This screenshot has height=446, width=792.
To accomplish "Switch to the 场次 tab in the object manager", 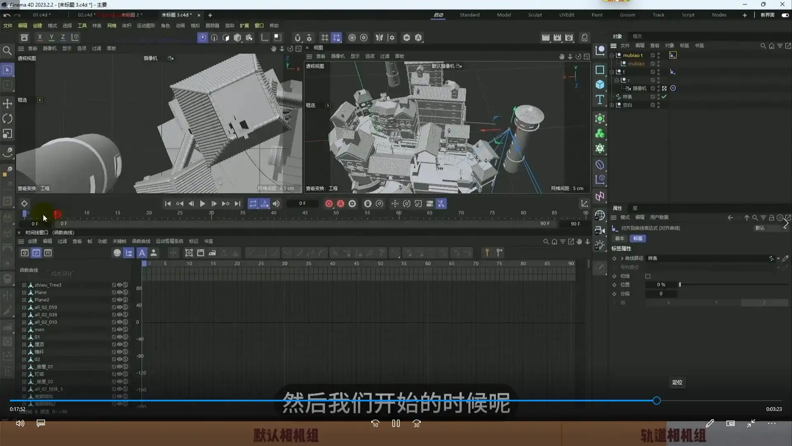I will [636, 36].
